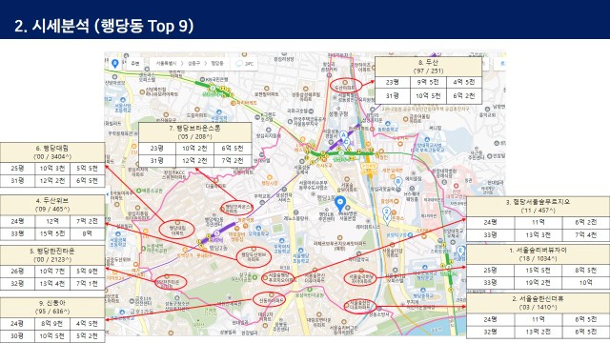Viewport: 610px width, 343px height.
Task: Click numbered map marker 2
Action: click(x=386, y=212)
